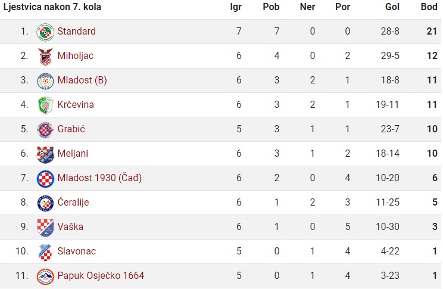Click the Mladost (B) club crest
The width and height of the screenshot is (443, 289).
[x=45, y=81]
